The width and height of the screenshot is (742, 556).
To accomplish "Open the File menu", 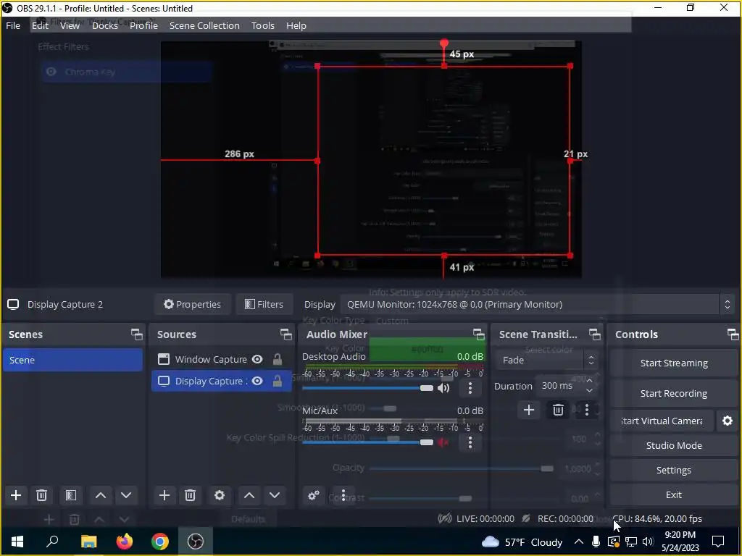I will 13,25.
